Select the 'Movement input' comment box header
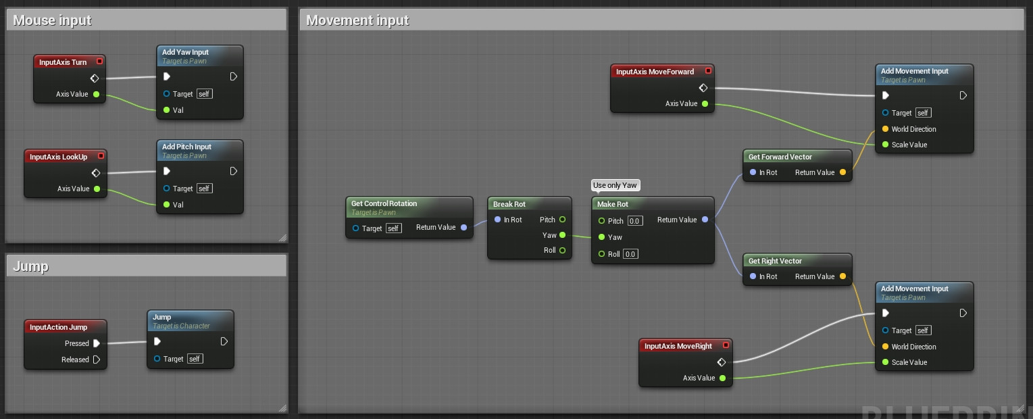1033x419 pixels. click(662, 20)
